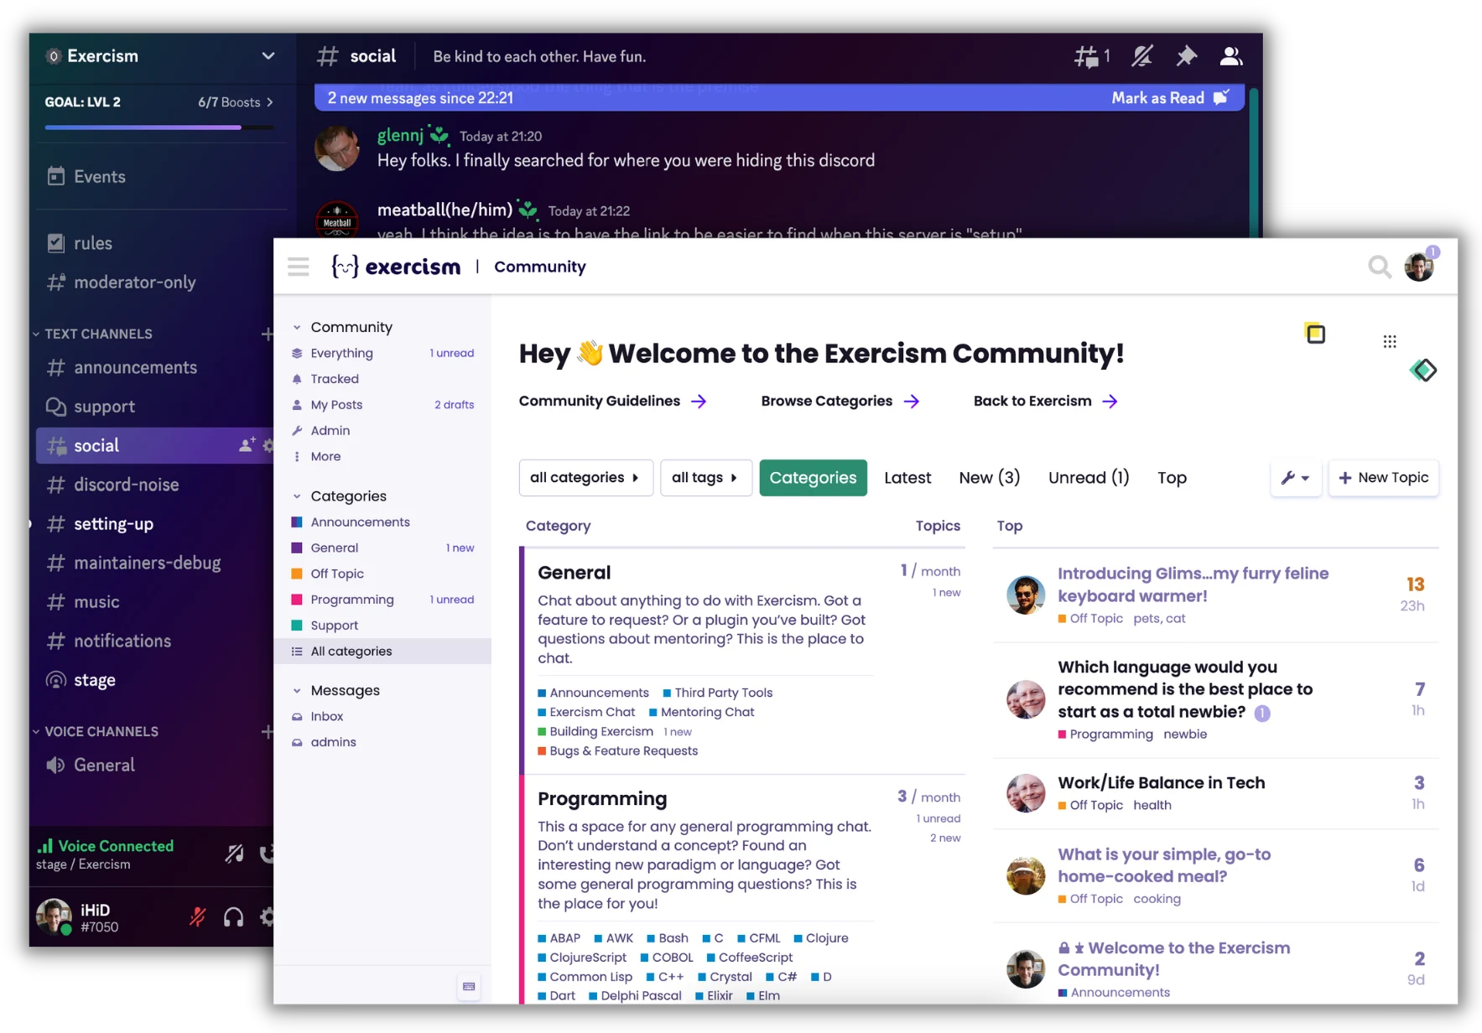Click the New Topic button
The height and width of the screenshot is (1033, 1482).
point(1384,478)
